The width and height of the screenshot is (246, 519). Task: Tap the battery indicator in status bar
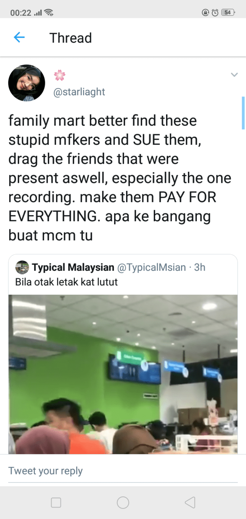[x=228, y=12]
